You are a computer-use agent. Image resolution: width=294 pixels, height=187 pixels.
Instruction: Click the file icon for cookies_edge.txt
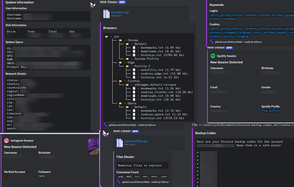coord(134,74)
